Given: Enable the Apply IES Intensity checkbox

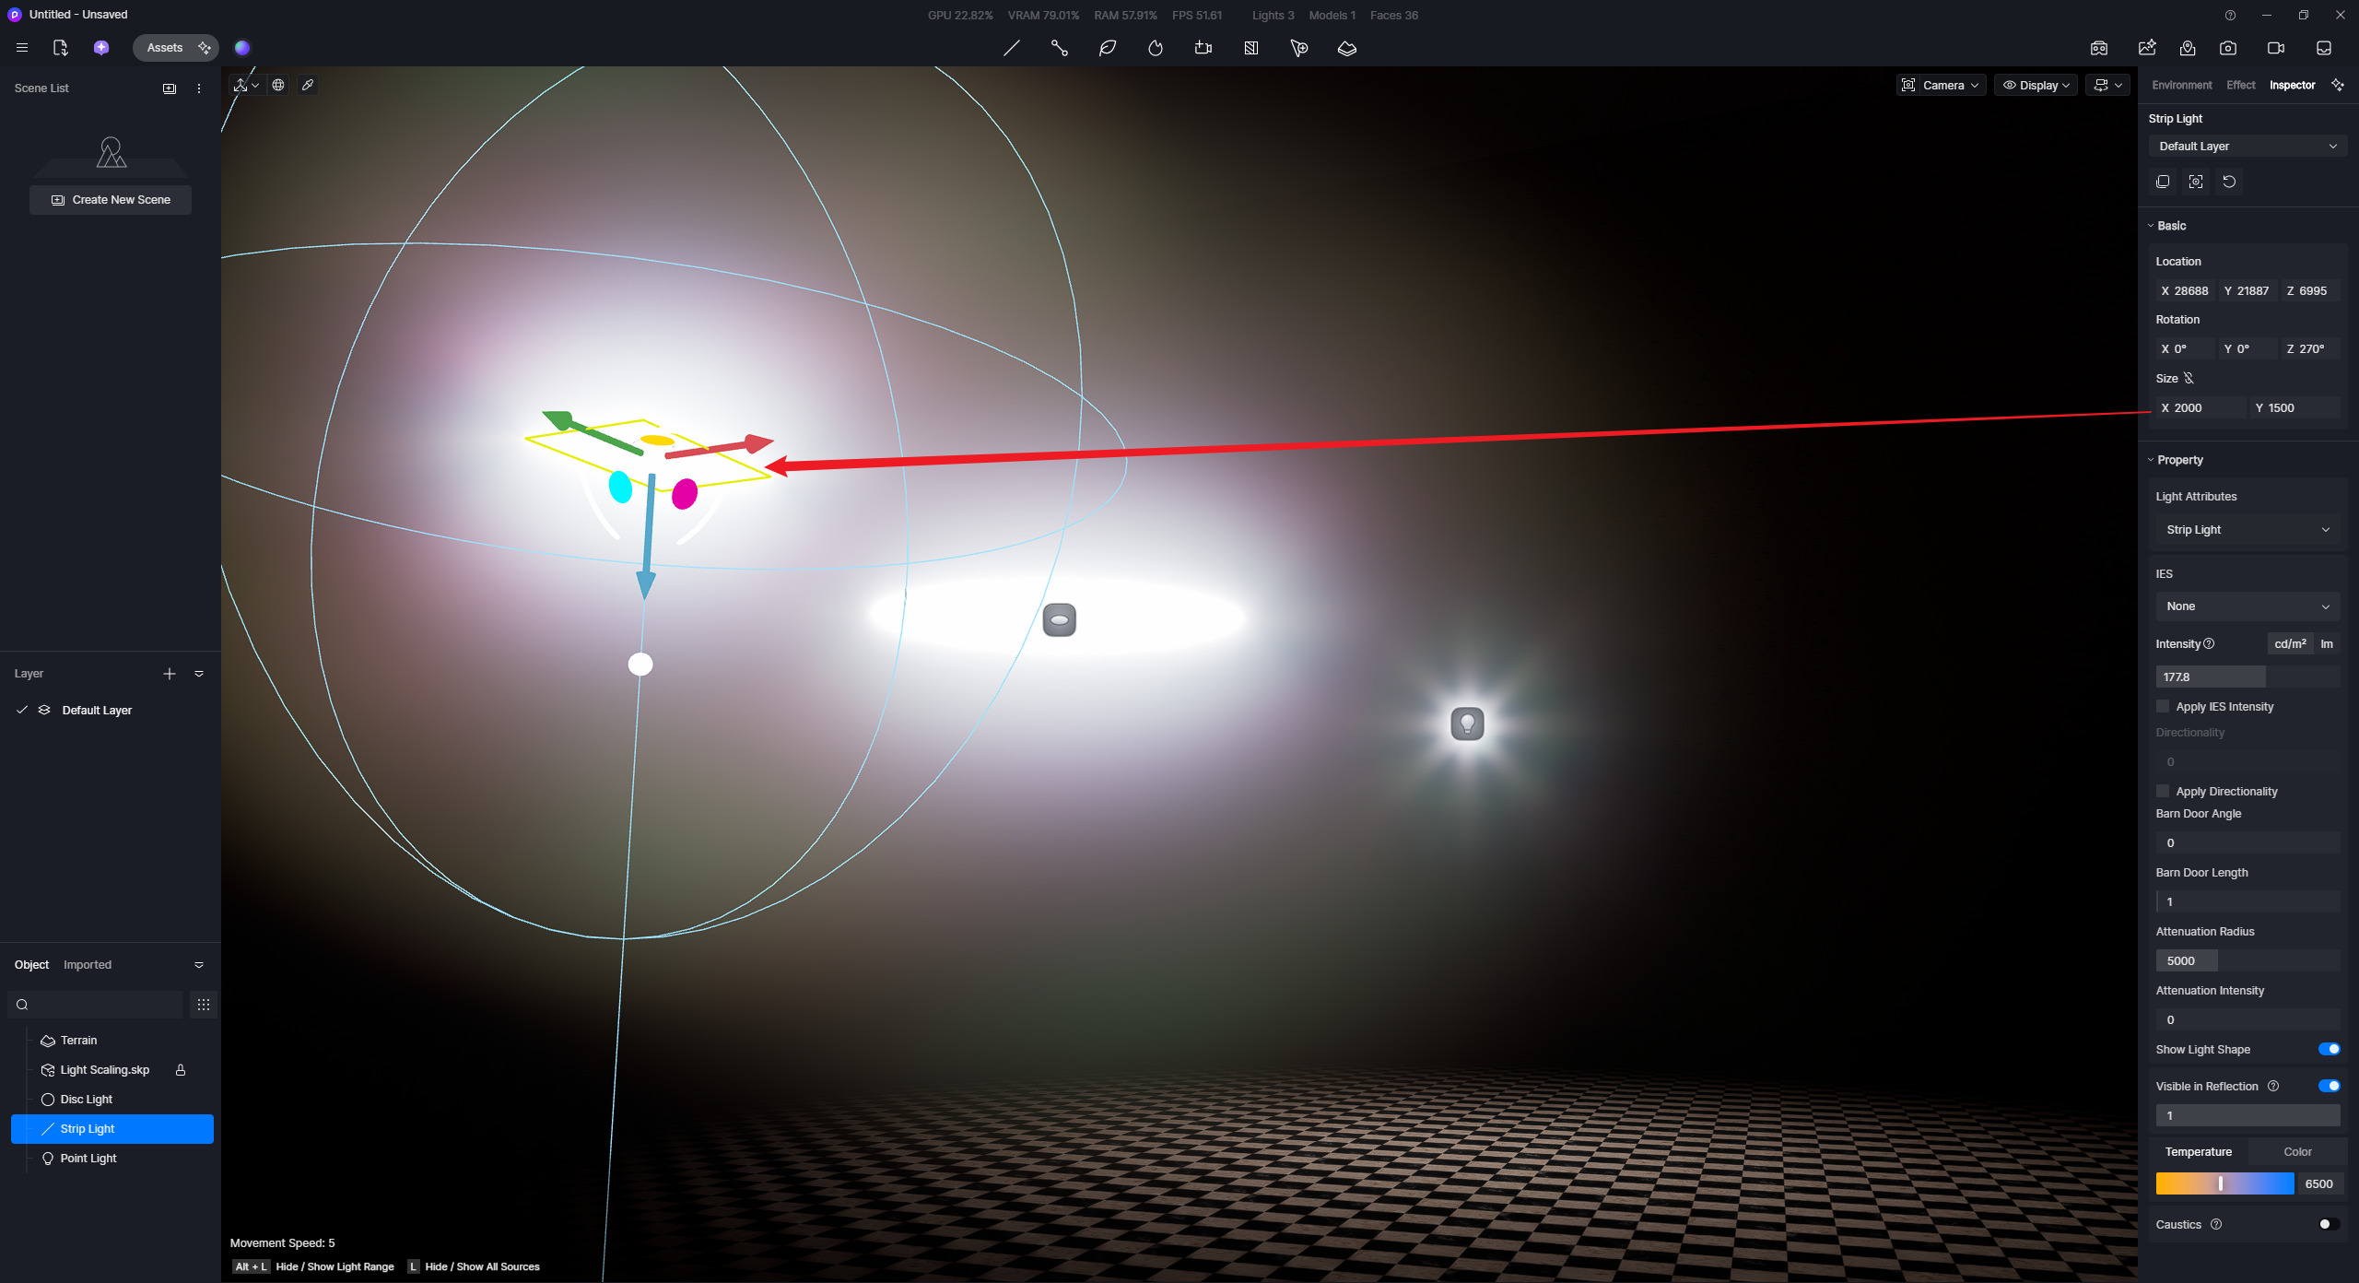Looking at the screenshot, I should (2163, 706).
